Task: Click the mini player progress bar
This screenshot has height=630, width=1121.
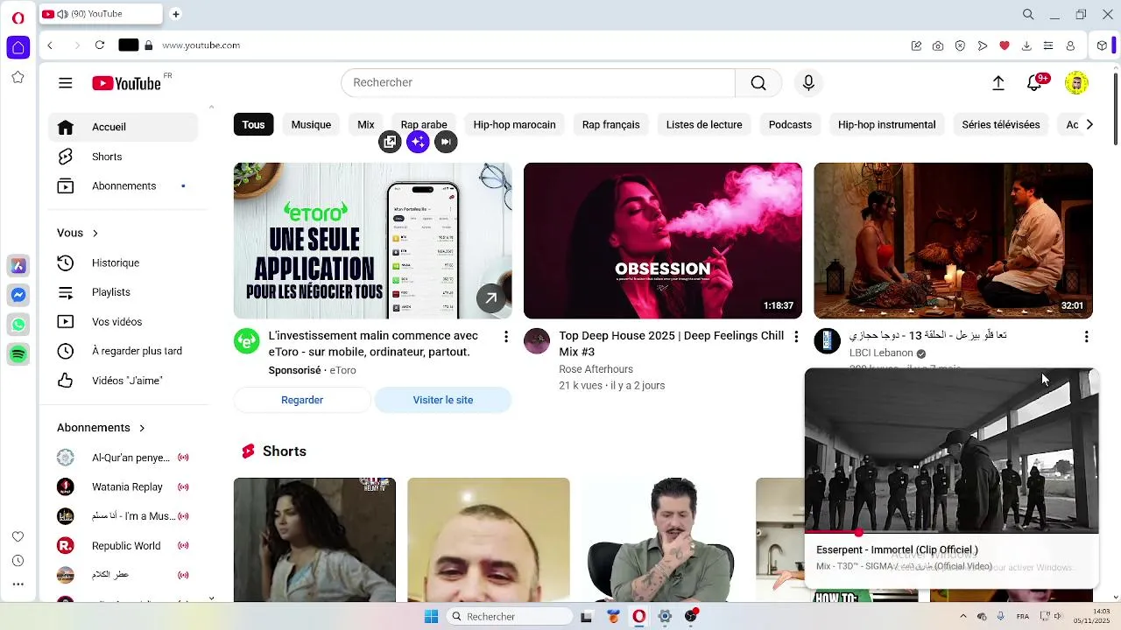Action: click(951, 531)
